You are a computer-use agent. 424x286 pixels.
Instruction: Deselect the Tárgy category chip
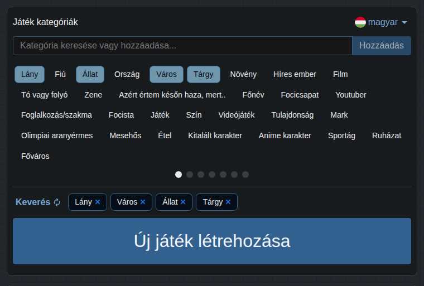203,74
